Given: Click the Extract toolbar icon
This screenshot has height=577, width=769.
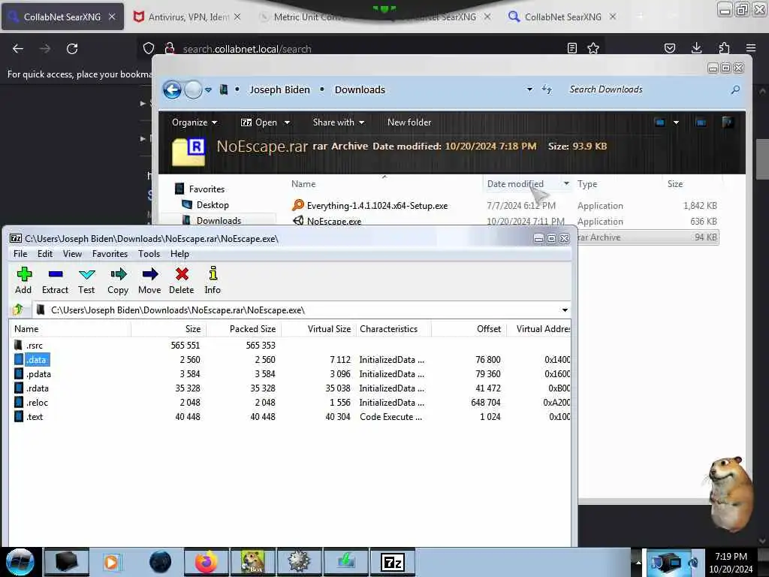Looking at the screenshot, I should [55, 280].
